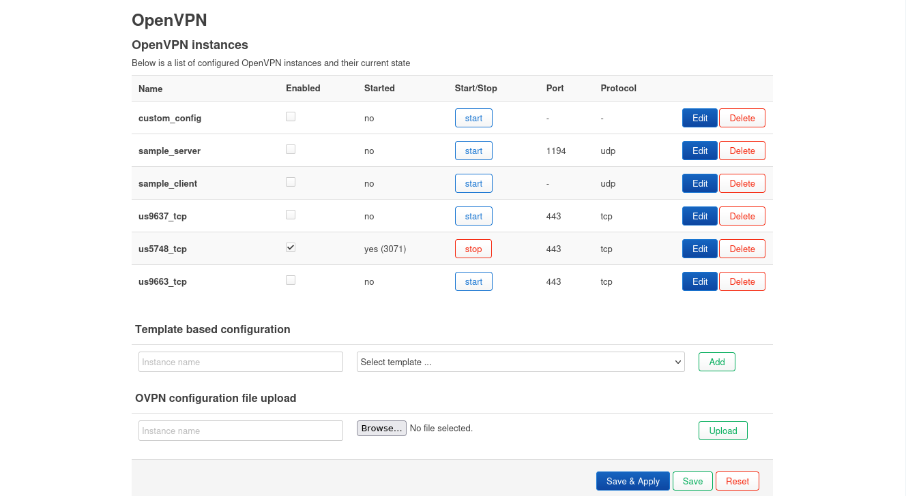Click the Protocol column header
The height and width of the screenshot is (496, 906).
click(619, 88)
